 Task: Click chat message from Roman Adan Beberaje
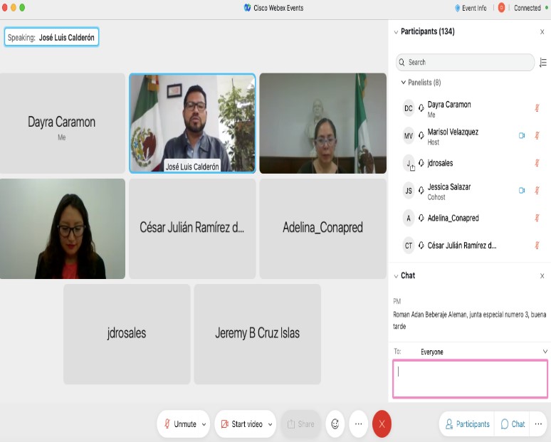[x=469, y=320]
